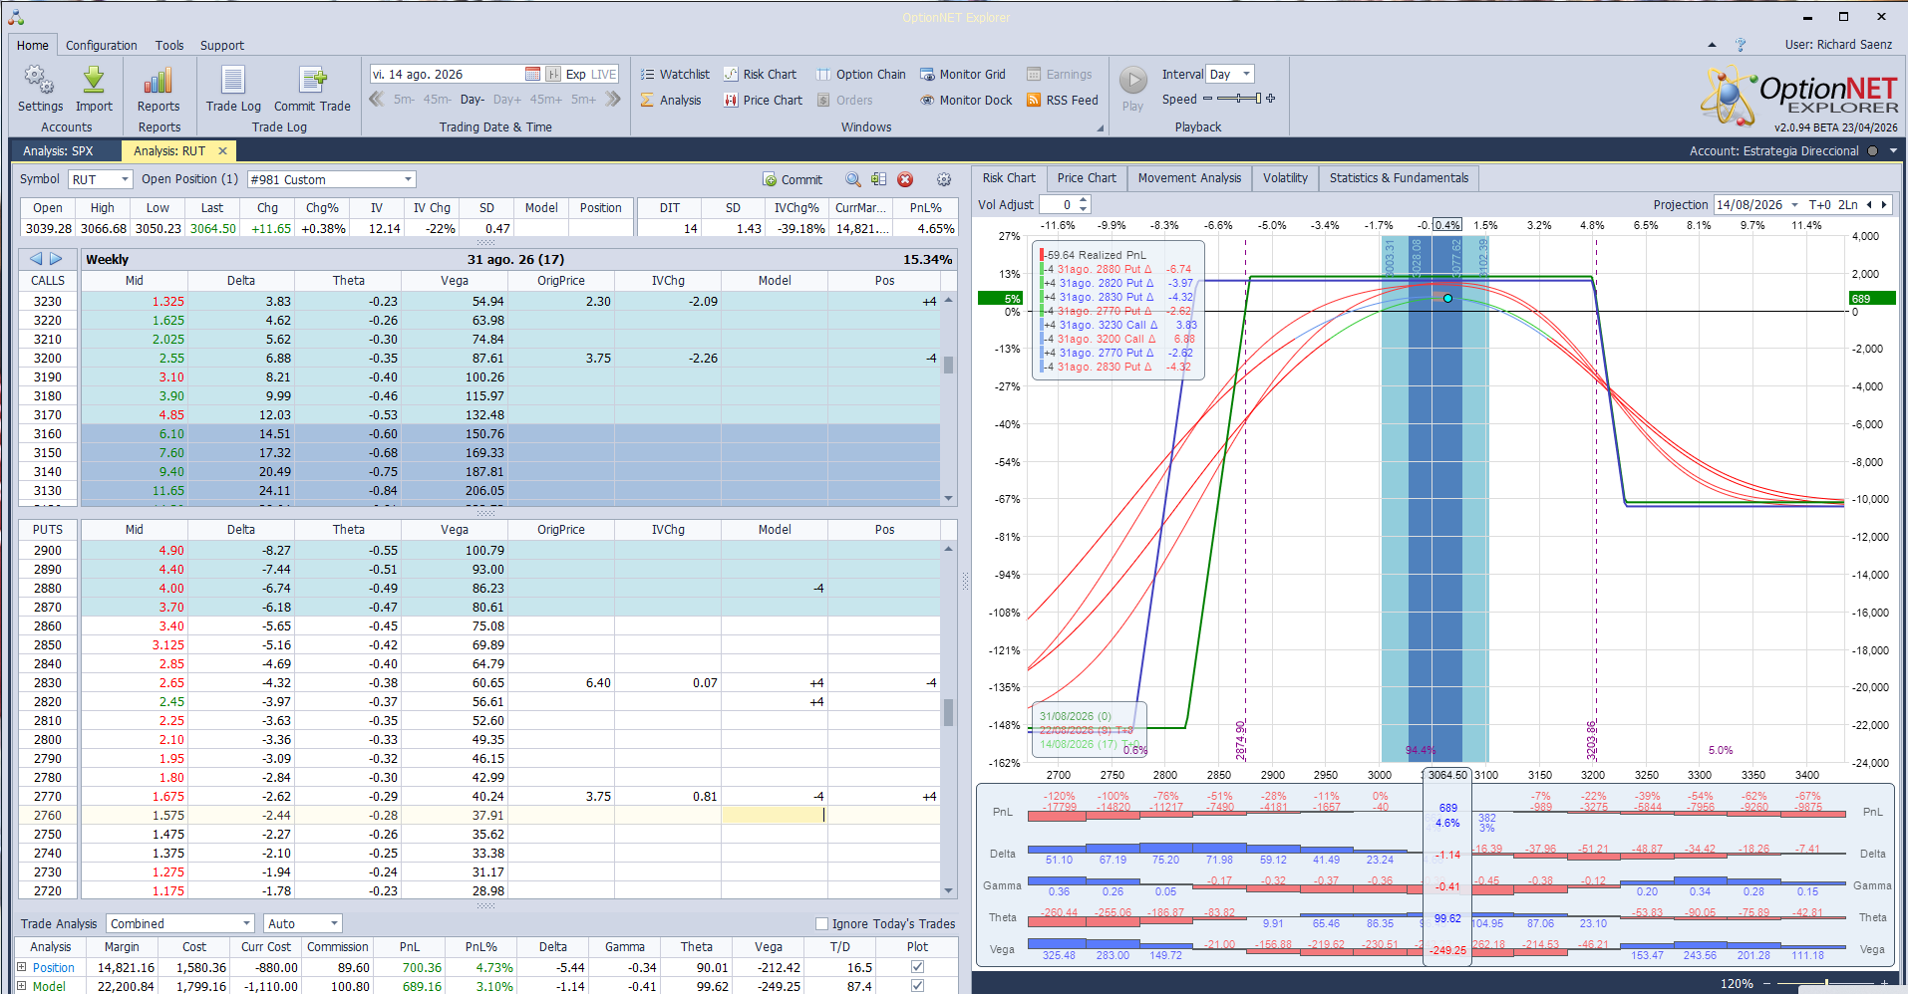The width and height of the screenshot is (1908, 994).
Task: Open the Watchlist window
Action: tap(675, 74)
